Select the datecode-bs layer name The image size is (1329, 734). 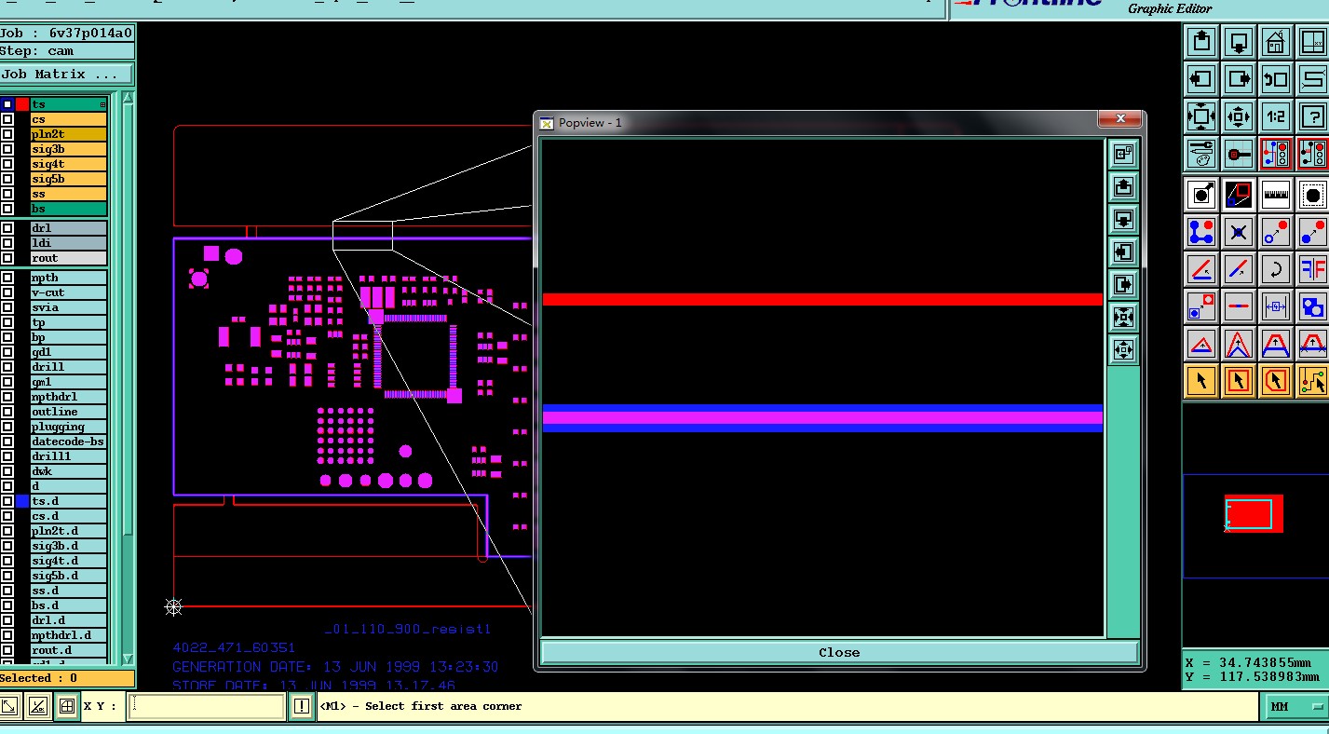pos(69,442)
